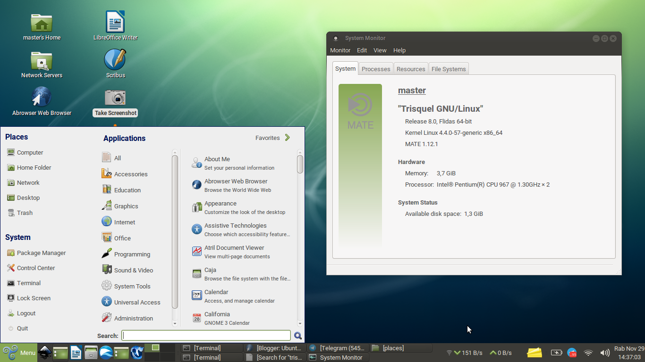This screenshot has height=362, width=645.
Task: Click the highlighted workspace in the switcher
Action: pyautogui.click(x=152, y=348)
